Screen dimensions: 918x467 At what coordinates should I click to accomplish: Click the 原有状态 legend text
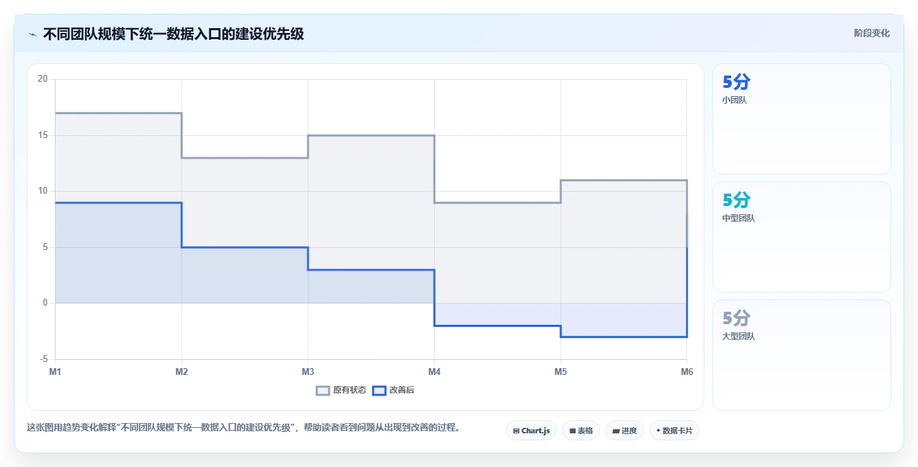click(x=350, y=390)
